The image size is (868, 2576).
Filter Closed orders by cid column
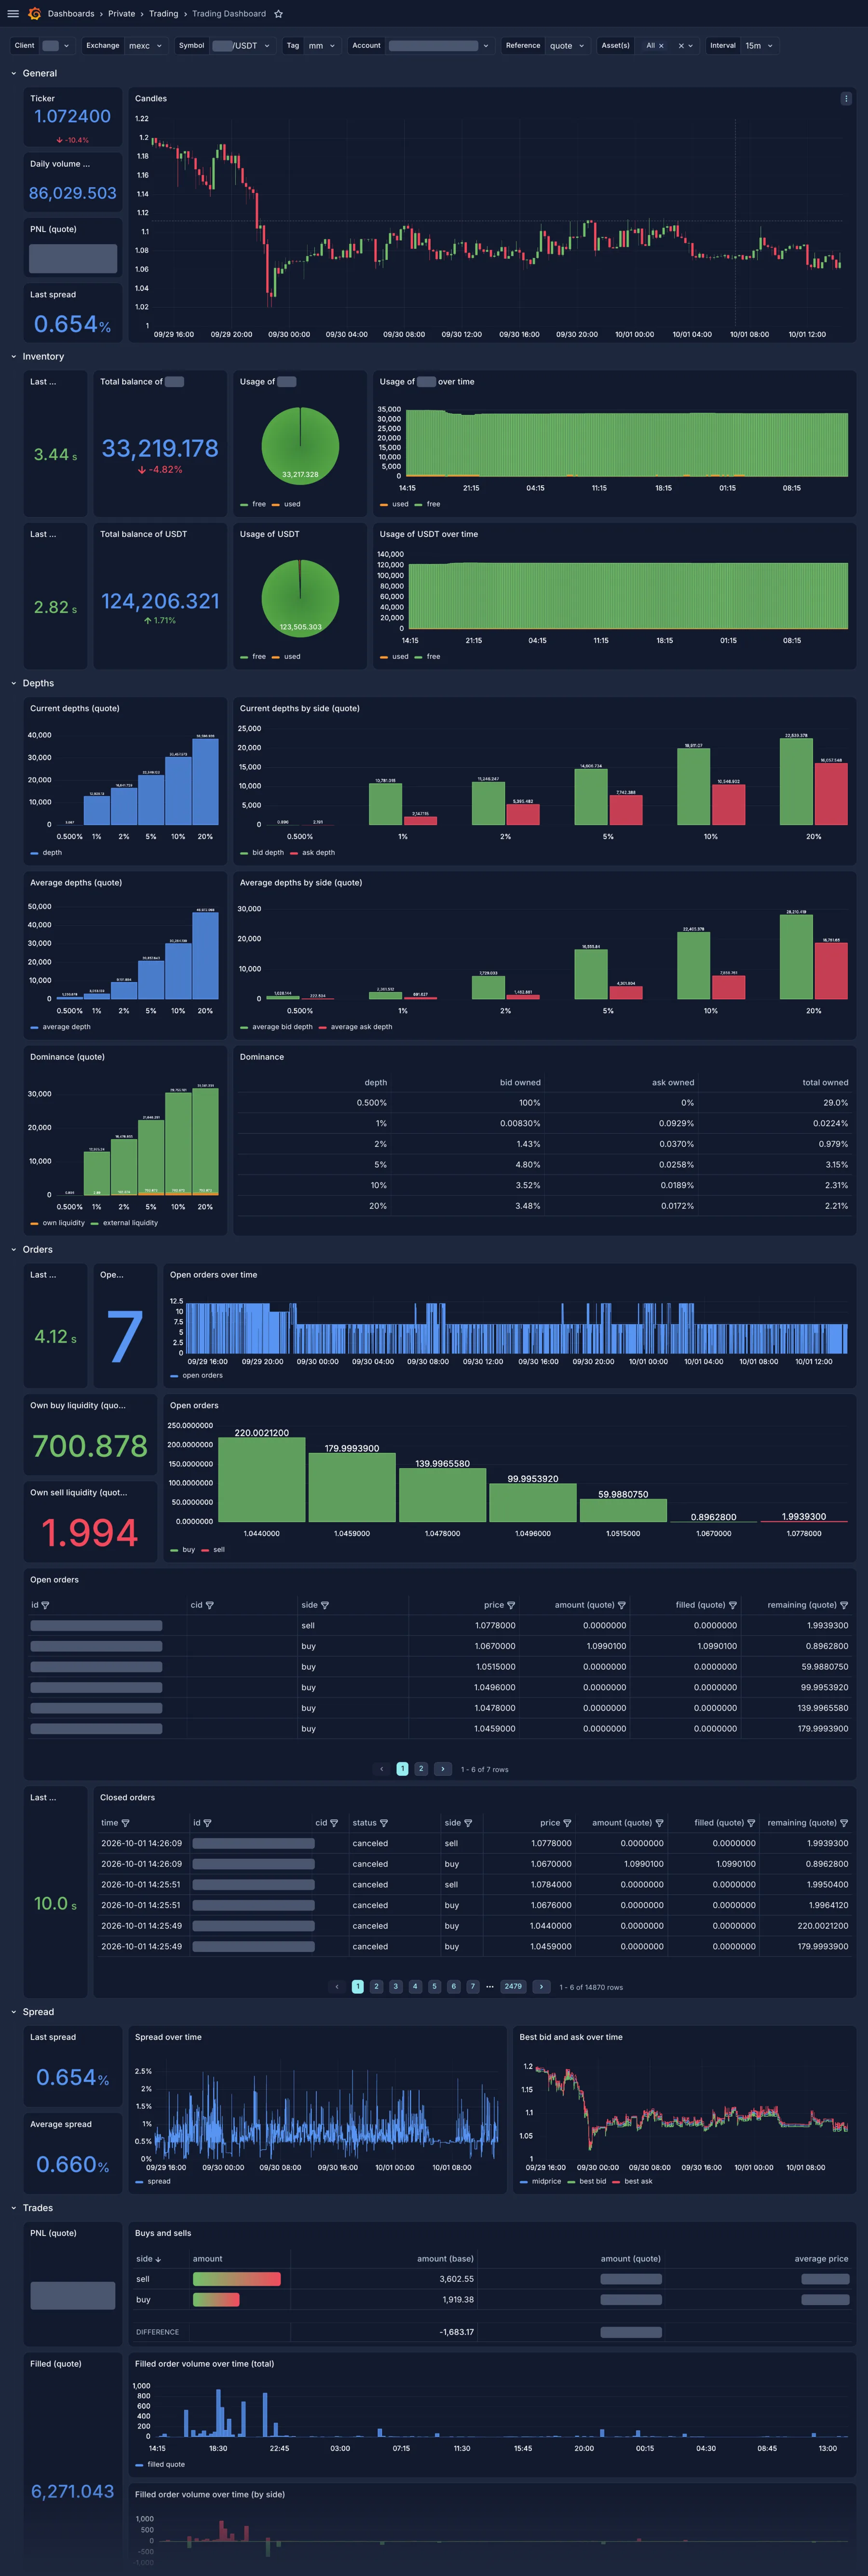[x=334, y=1823]
